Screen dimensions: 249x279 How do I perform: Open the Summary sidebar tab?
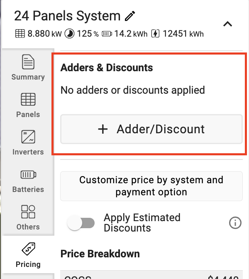pos(28,67)
